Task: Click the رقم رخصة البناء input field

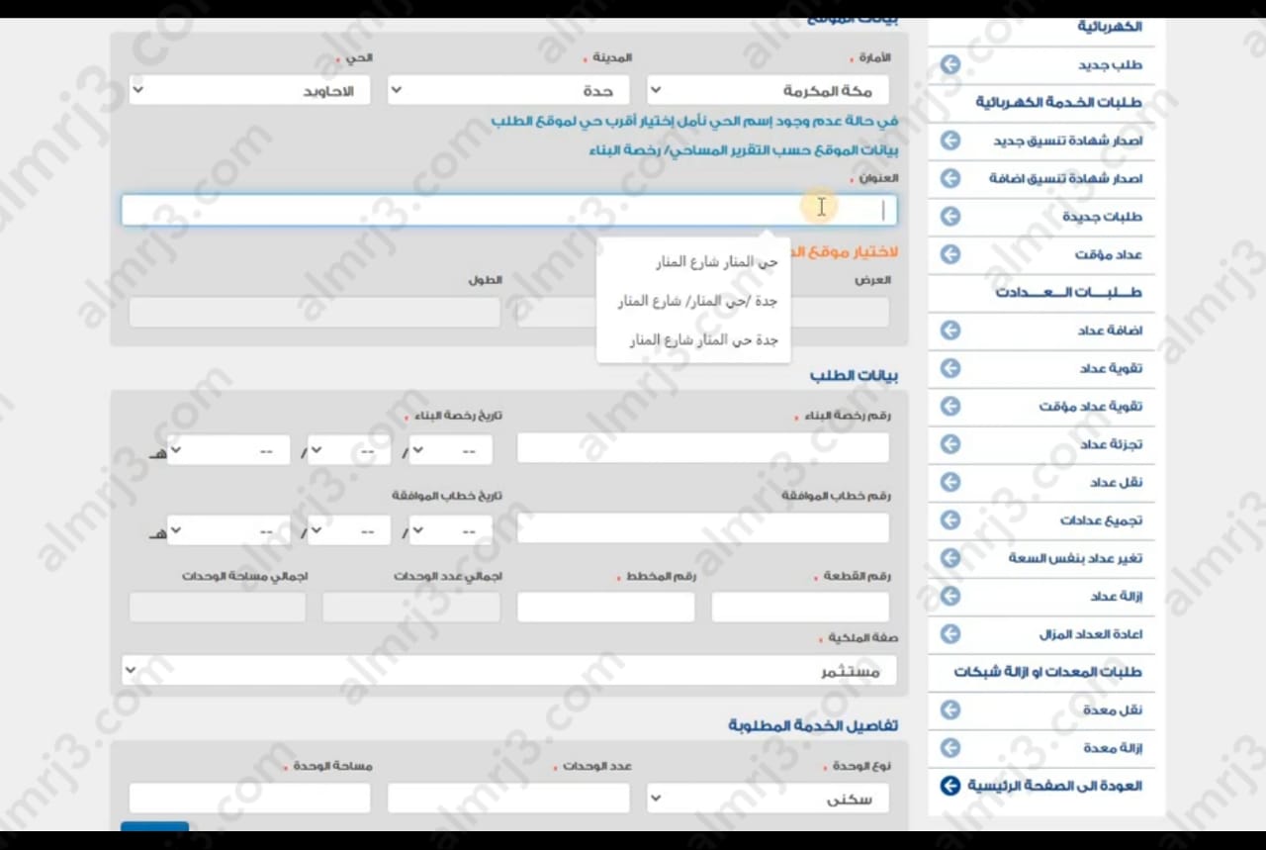Action: click(x=702, y=448)
